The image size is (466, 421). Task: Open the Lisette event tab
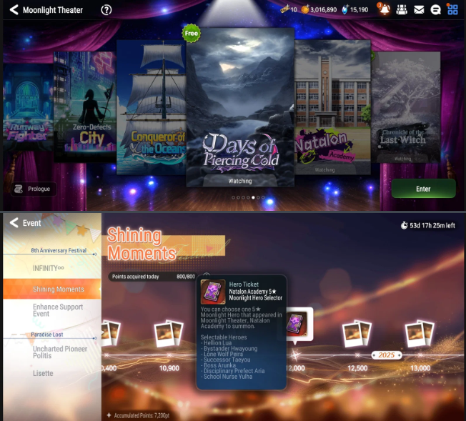point(52,373)
